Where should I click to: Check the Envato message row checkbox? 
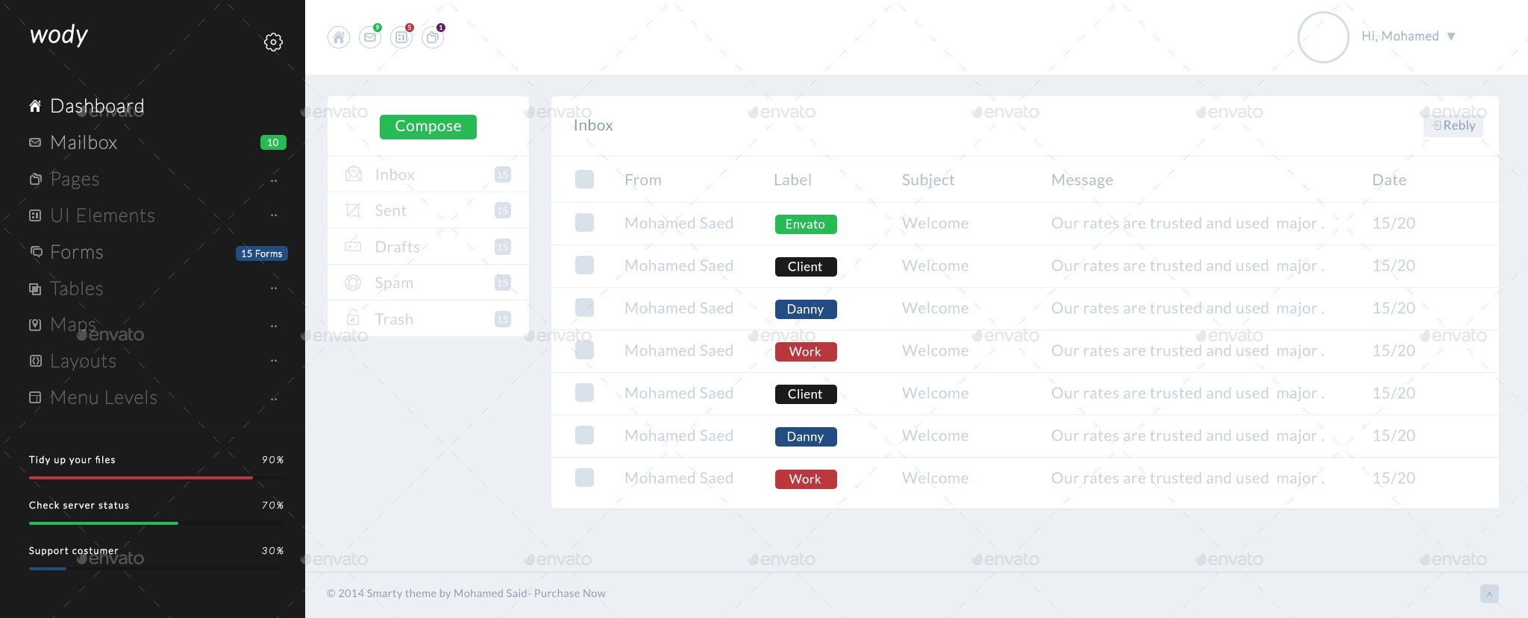pyautogui.click(x=584, y=223)
